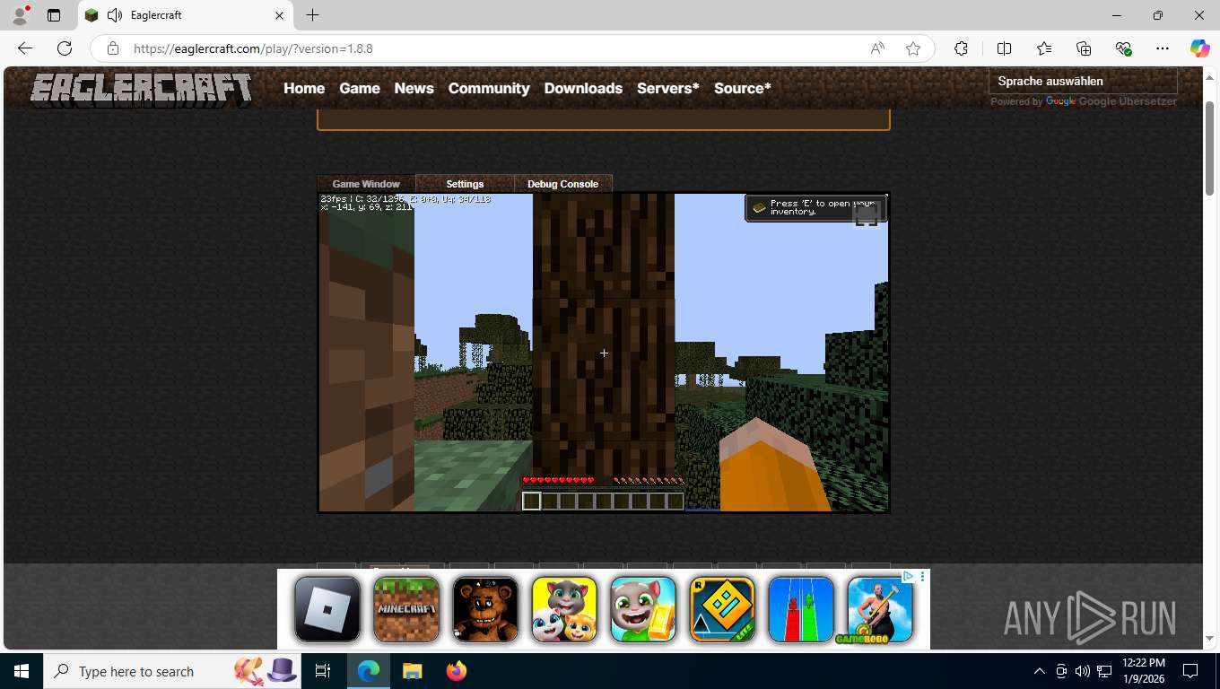Open the GameBobo ad icon
The height and width of the screenshot is (689, 1220).
pyautogui.click(x=880, y=609)
